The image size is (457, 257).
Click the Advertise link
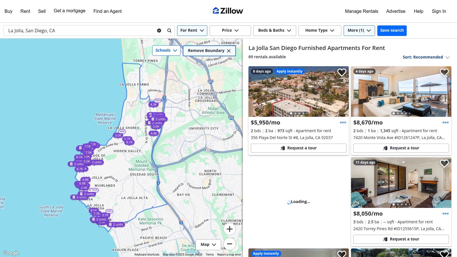[396, 11]
